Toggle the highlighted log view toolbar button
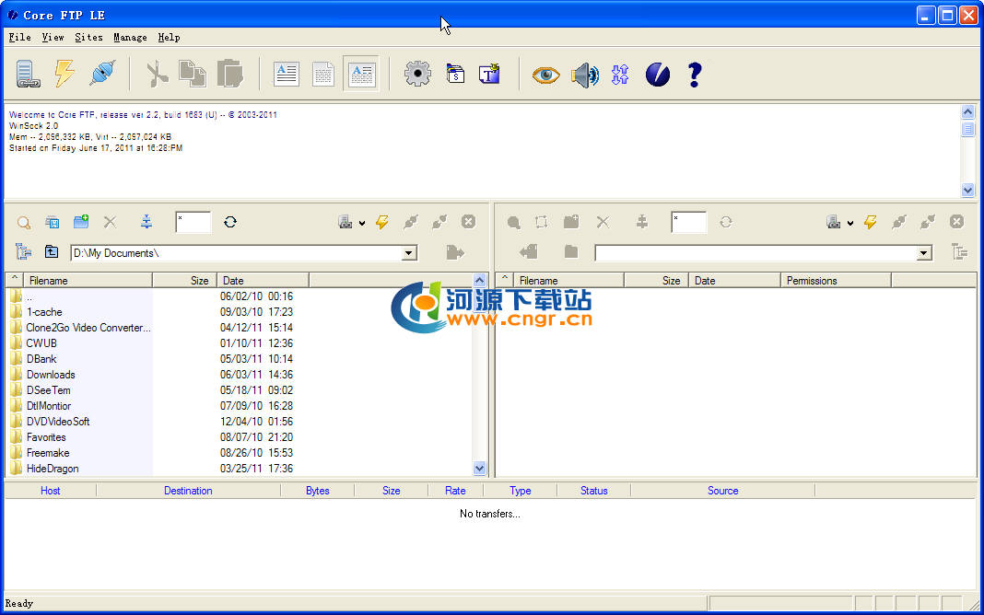 pos(360,75)
